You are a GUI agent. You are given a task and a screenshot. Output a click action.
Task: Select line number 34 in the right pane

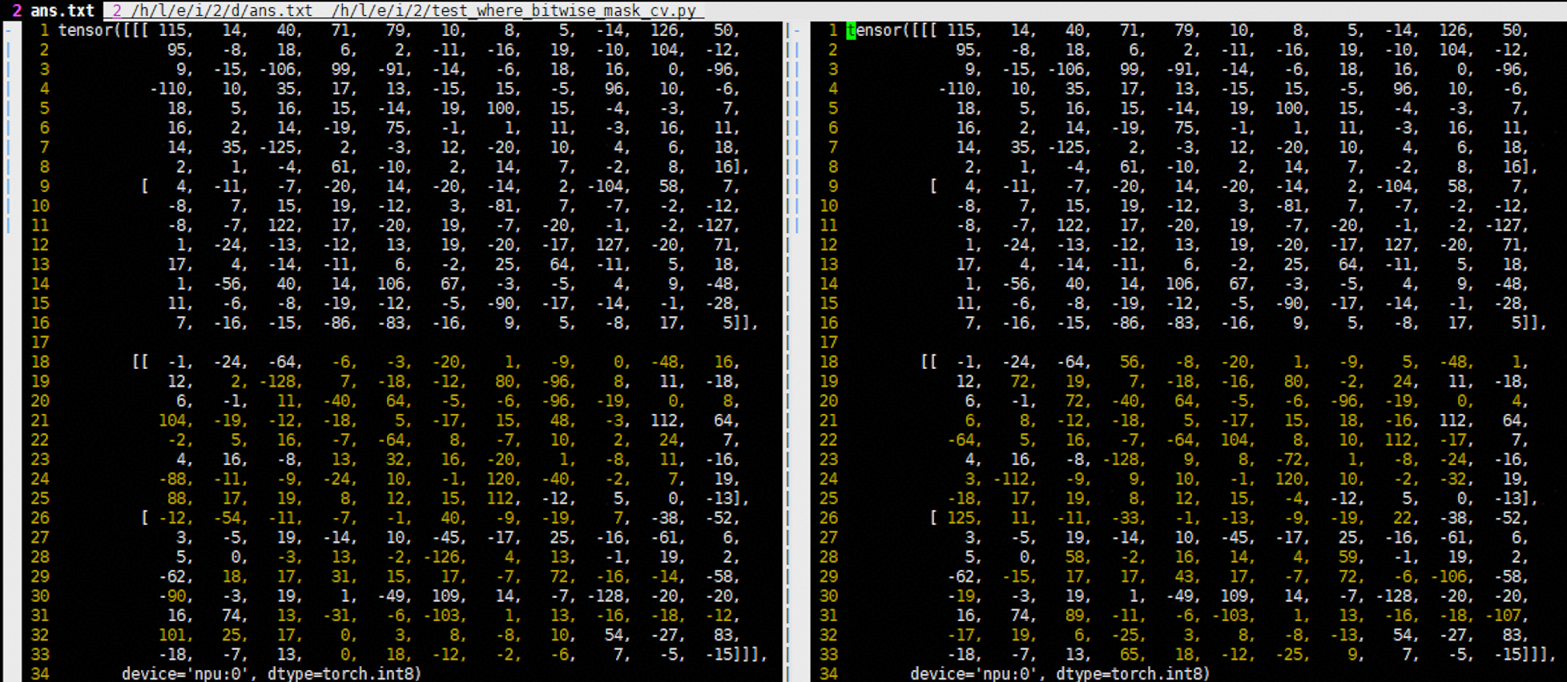828,674
